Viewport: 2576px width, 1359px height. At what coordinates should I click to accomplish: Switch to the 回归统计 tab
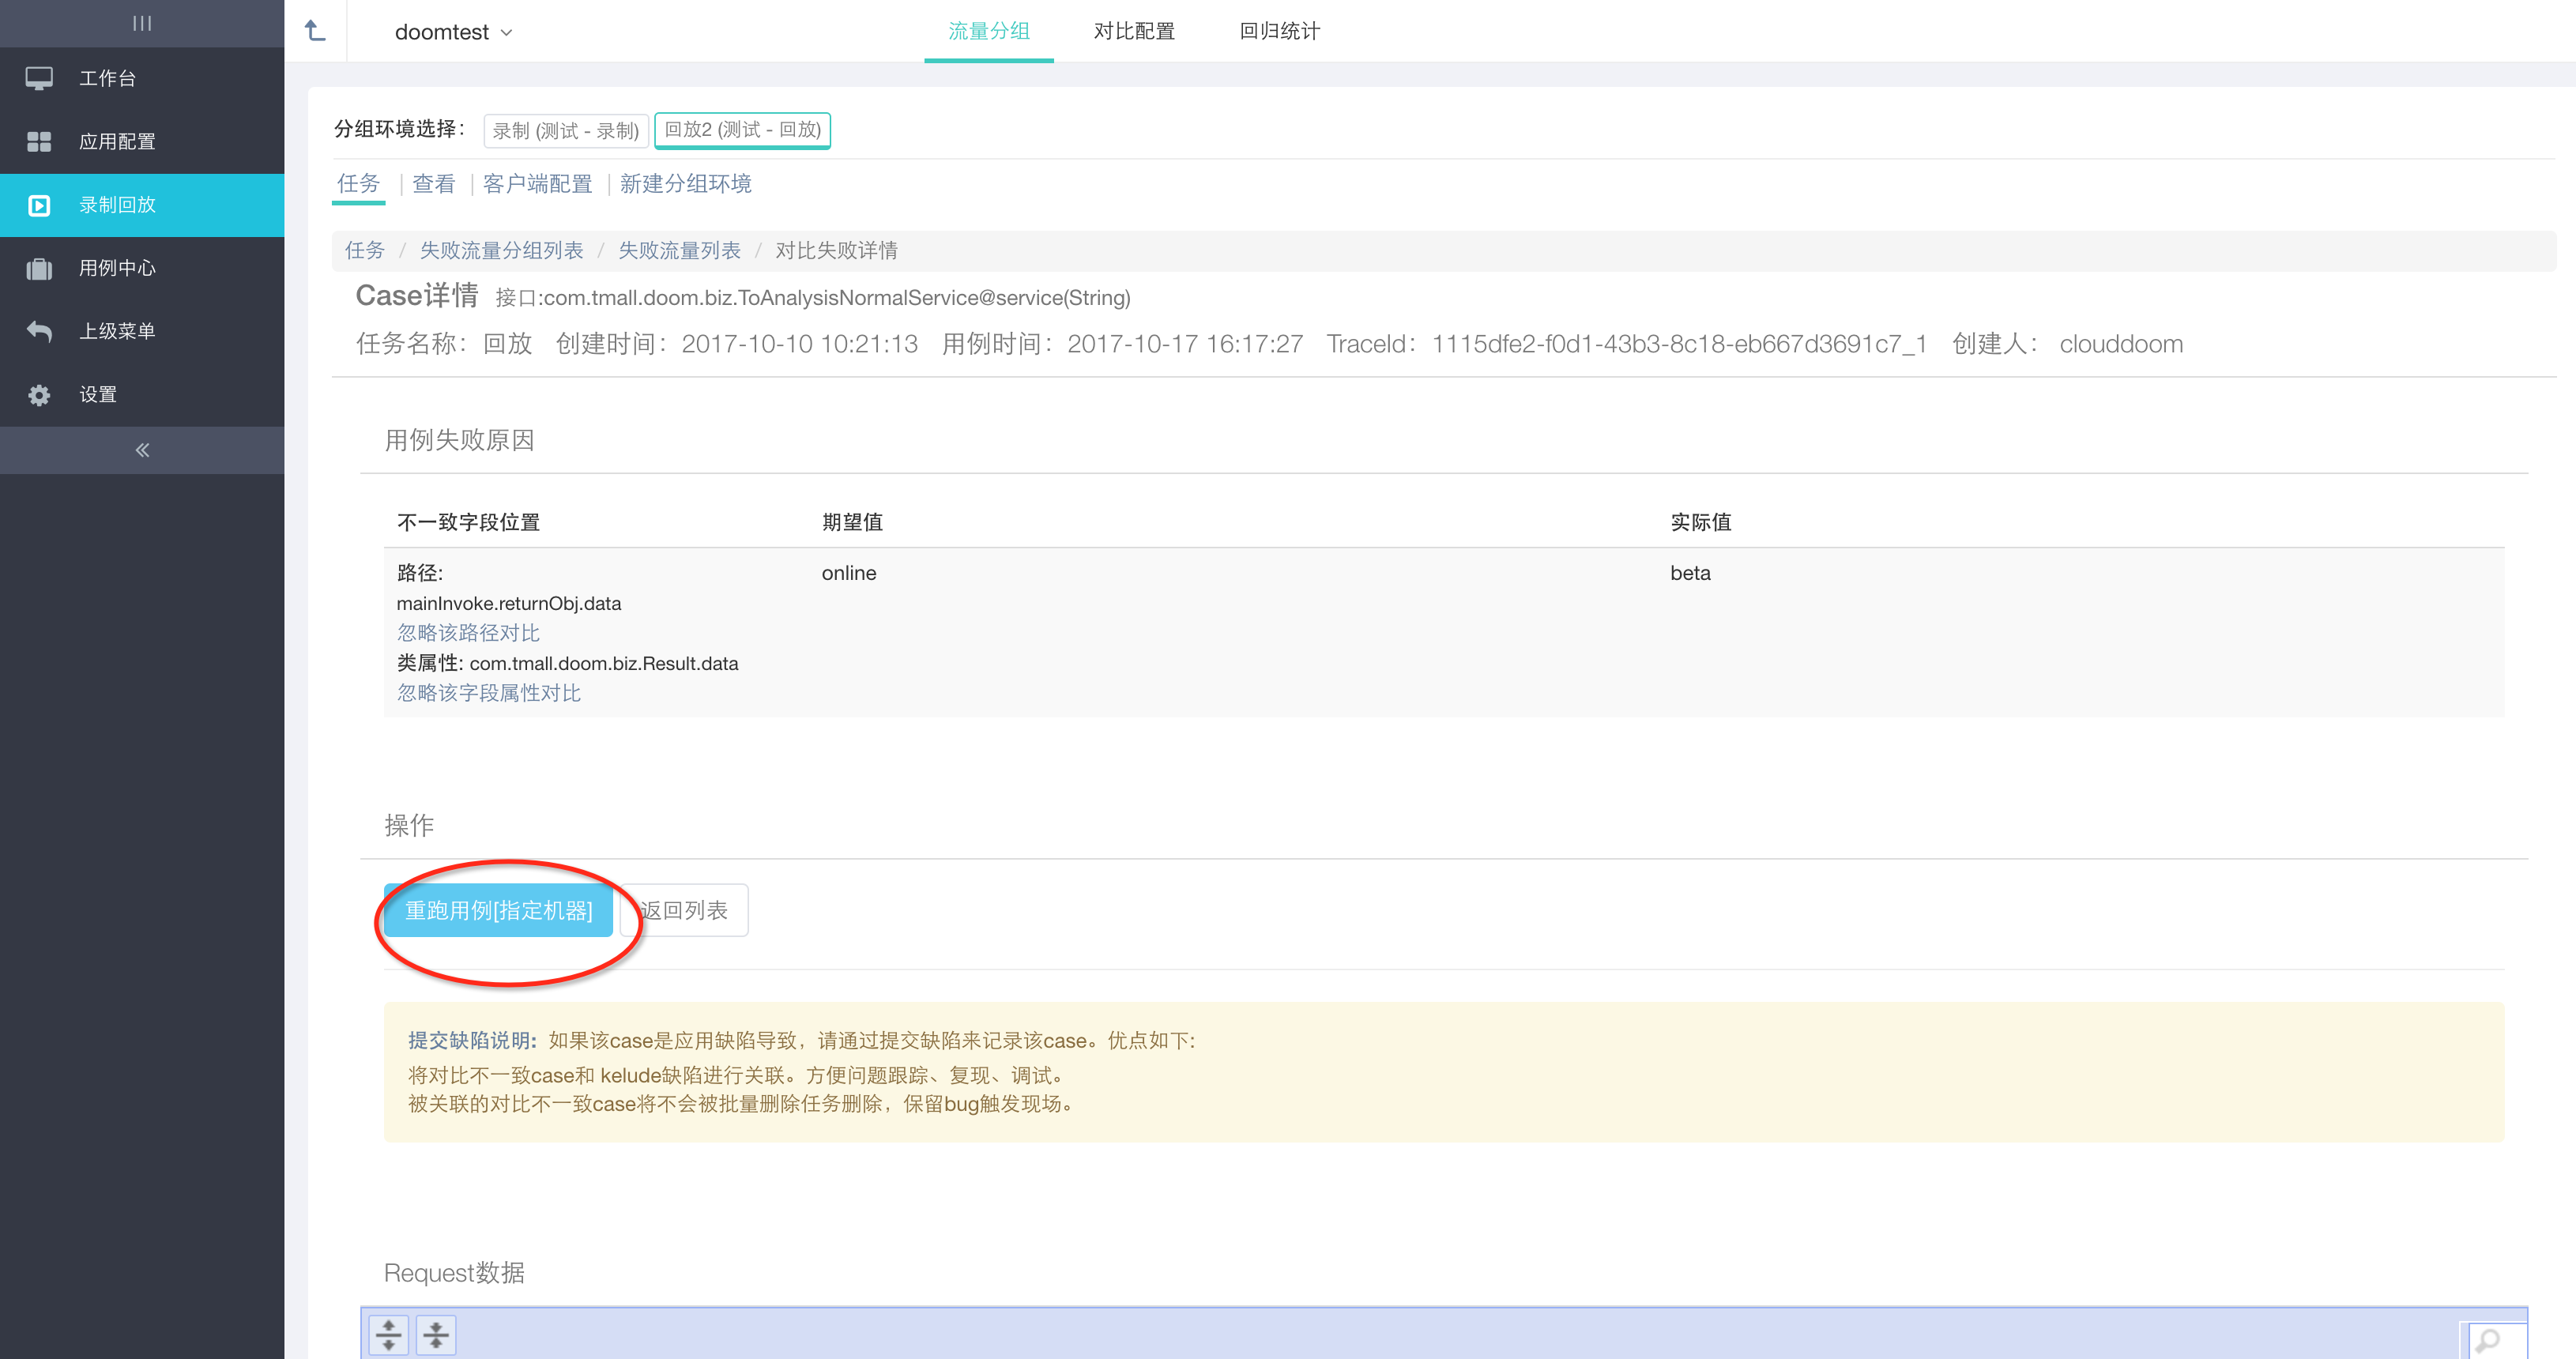[x=1279, y=31]
